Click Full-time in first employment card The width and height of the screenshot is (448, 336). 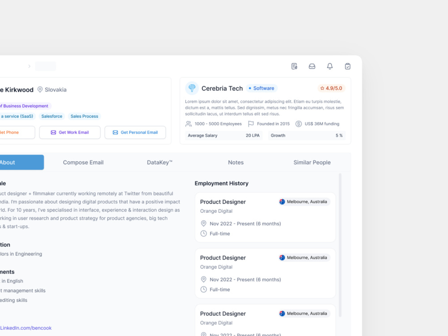(220, 233)
